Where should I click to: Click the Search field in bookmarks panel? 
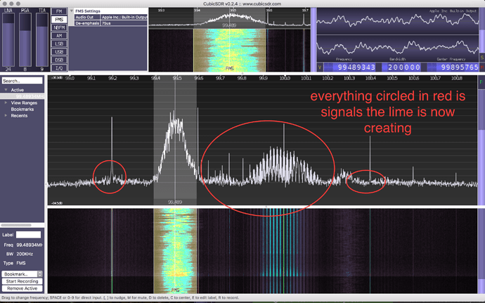pos(22,81)
